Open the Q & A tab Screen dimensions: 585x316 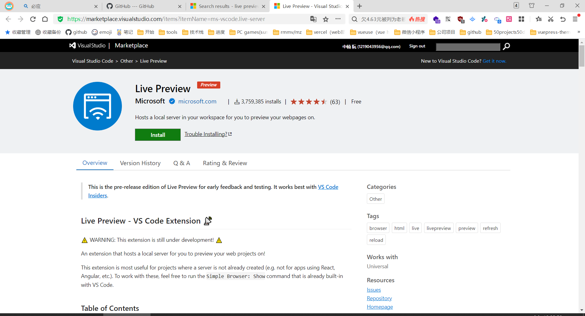click(182, 163)
